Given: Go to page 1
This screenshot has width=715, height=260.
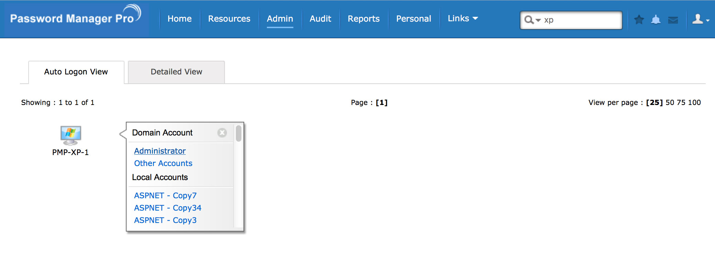Looking at the screenshot, I should tap(382, 103).
